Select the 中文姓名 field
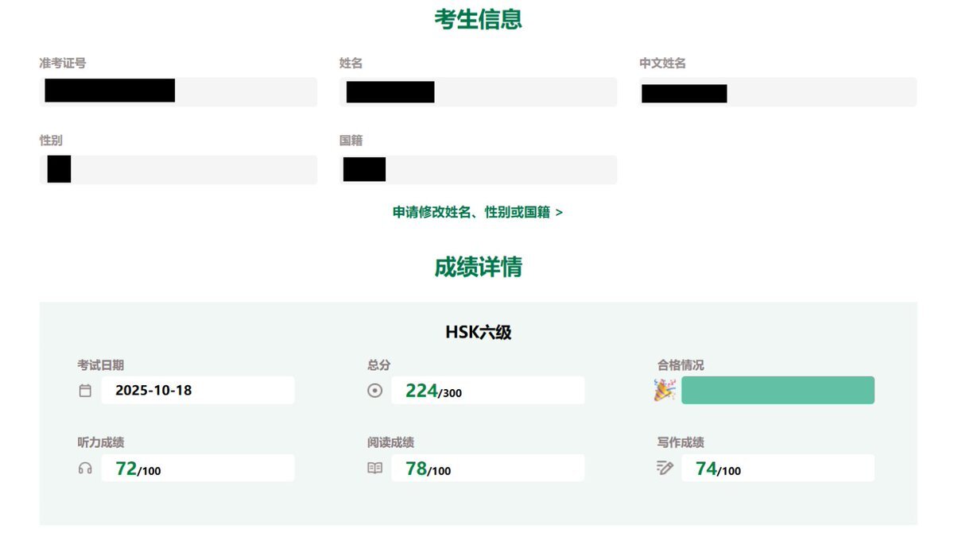The height and width of the screenshot is (536, 954). [x=778, y=92]
